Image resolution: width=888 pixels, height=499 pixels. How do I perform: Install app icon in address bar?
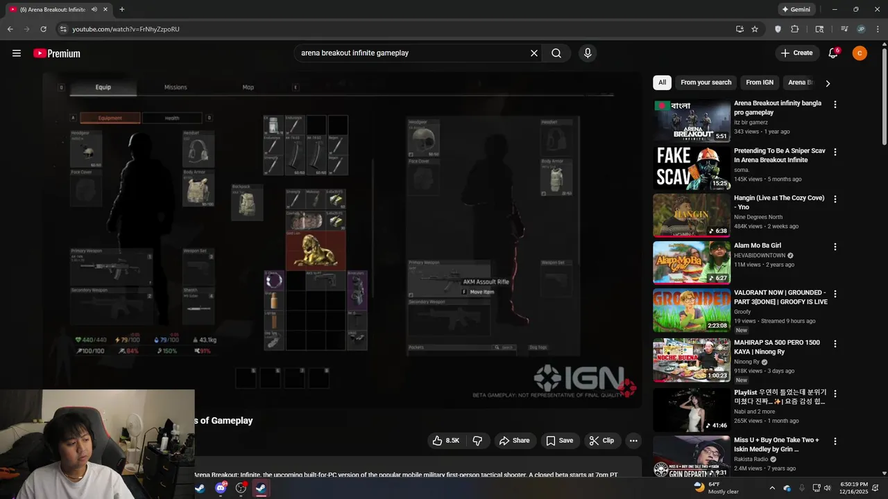[x=740, y=29]
